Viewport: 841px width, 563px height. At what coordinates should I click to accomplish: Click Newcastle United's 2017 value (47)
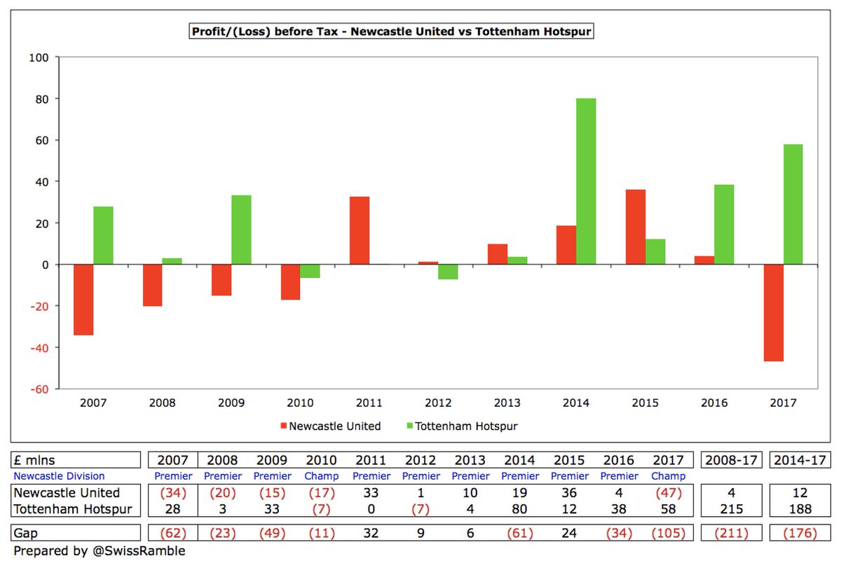point(667,493)
